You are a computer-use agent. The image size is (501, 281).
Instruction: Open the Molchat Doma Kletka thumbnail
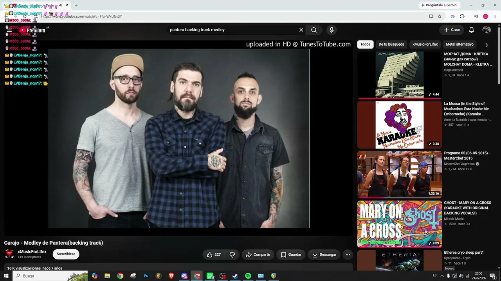[399, 75]
